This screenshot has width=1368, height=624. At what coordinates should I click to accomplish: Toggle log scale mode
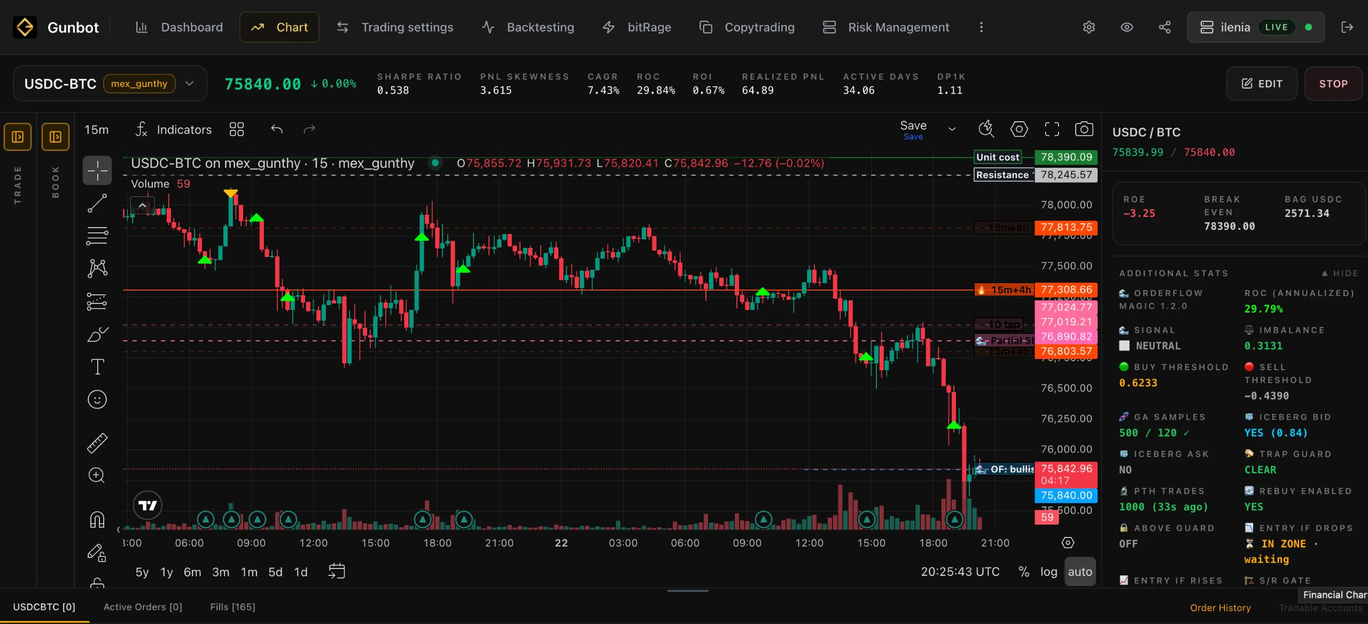tap(1048, 572)
